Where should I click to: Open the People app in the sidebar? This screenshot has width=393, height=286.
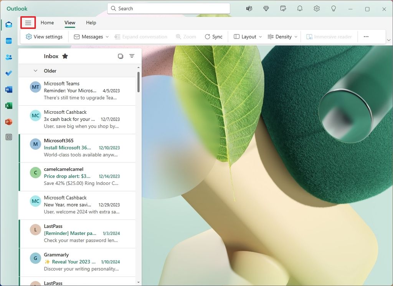pos(8,57)
